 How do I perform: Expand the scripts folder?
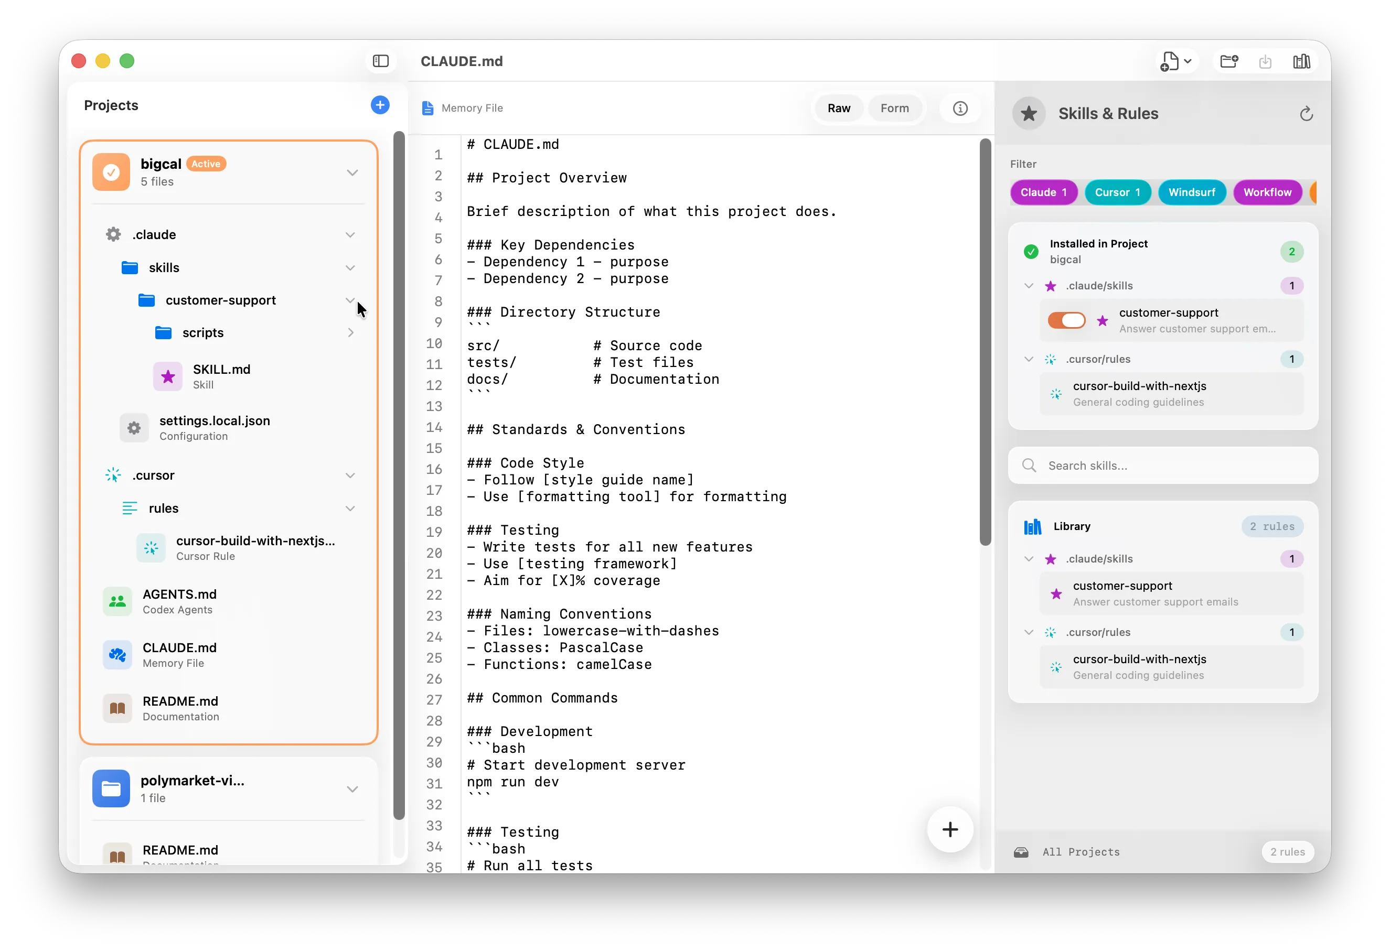coord(351,333)
